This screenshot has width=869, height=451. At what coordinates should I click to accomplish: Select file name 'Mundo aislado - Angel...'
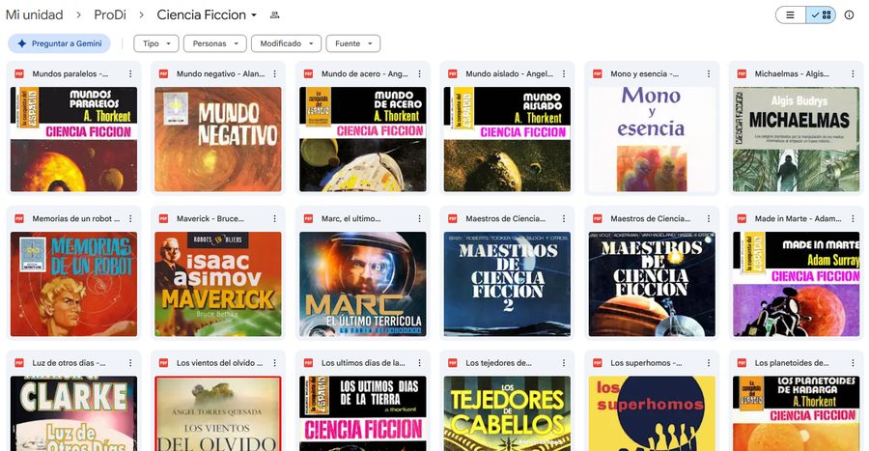pos(509,73)
